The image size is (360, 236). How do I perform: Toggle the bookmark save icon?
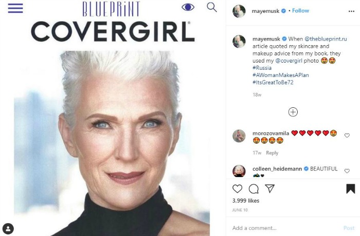(x=350, y=188)
